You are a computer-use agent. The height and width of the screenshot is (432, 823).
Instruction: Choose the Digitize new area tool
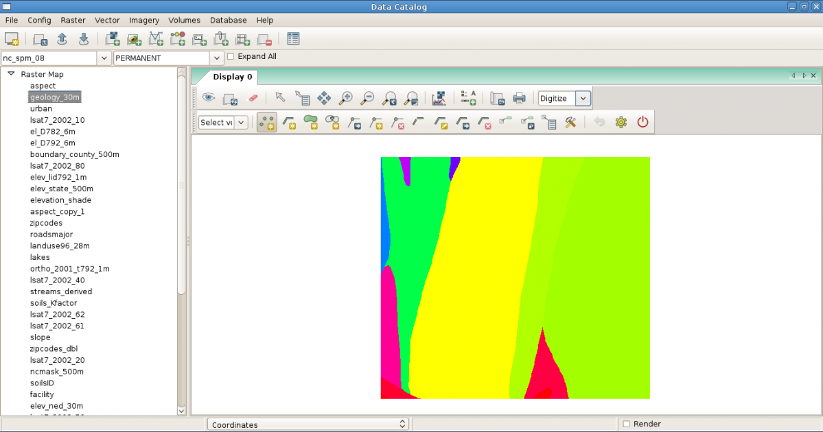311,122
